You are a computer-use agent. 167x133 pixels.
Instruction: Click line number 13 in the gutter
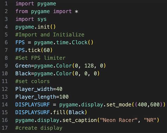point(5,97)
